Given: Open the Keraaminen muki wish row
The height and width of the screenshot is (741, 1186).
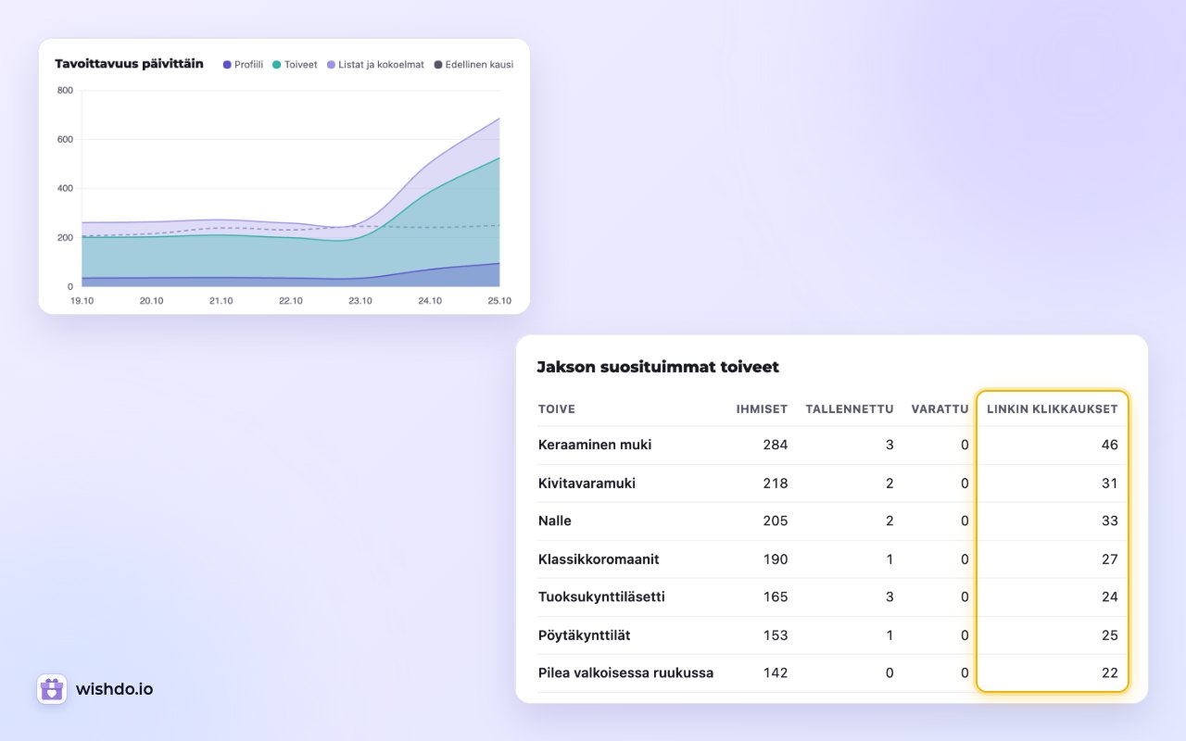Looking at the screenshot, I should (832, 445).
